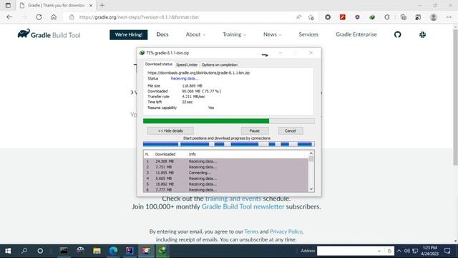Reload the Gradle page
This screenshot has width=458, height=258.
coord(39,17)
